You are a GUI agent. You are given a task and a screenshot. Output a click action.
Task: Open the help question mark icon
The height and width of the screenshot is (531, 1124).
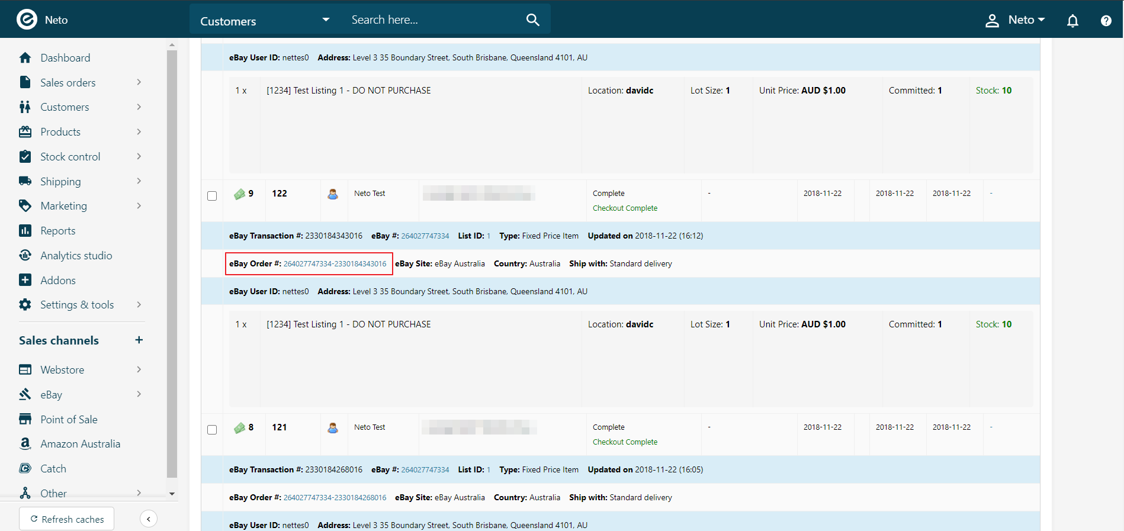coord(1106,21)
